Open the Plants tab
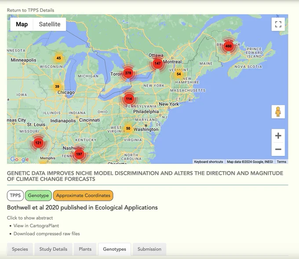Viewport: 299px width, 259px height. (x=85, y=249)
